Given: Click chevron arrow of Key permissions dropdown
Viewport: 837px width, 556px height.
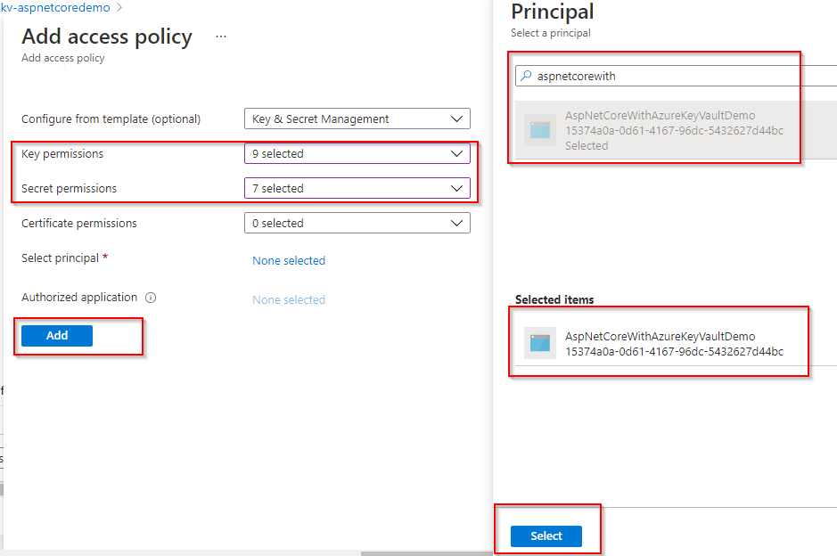Looking at the screenshot, I should coord(457,153).
